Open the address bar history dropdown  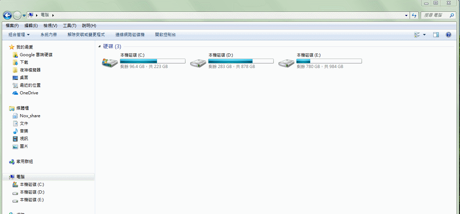pyautogui.click(x=406, y=16)
